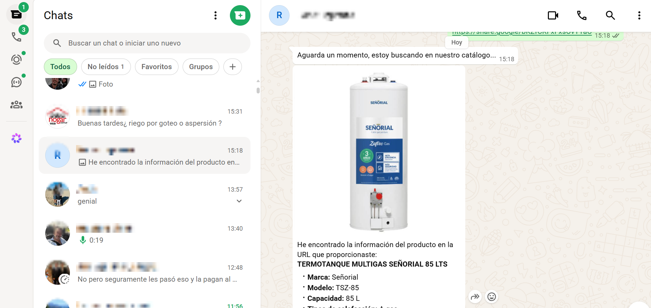
Task: Click the Marca: Señorial line
Action: point(333,277)
